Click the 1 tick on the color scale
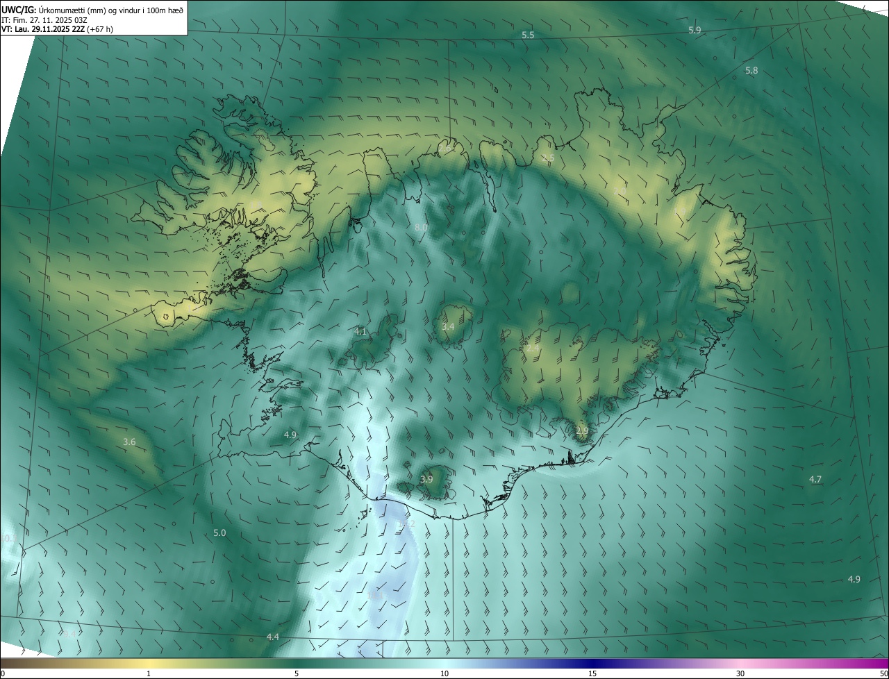The height and width of the screenshot is (679, 889). 149,673
